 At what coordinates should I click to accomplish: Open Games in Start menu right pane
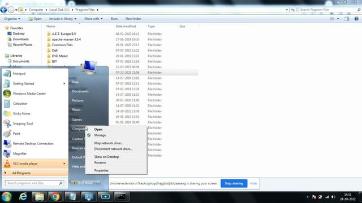coord(77,120)
